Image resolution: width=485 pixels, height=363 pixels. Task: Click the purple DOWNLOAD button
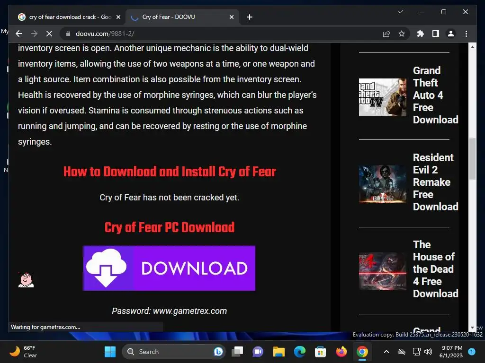(169, 268)
